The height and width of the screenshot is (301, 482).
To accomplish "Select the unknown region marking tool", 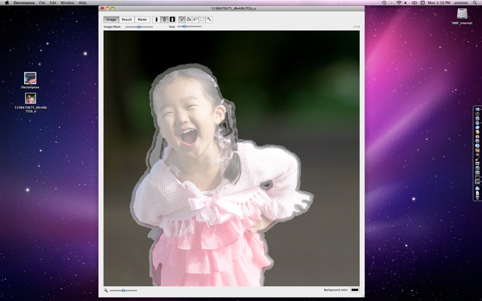I will 164,19.
